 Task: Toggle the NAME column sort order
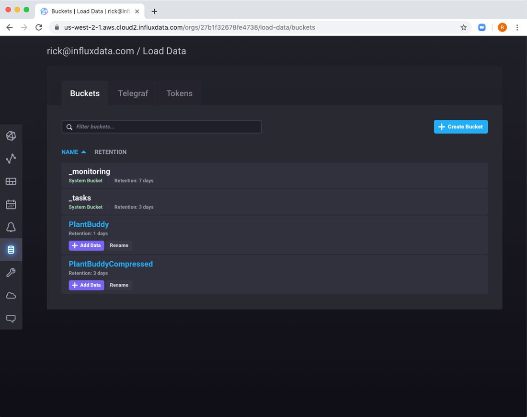74,152
